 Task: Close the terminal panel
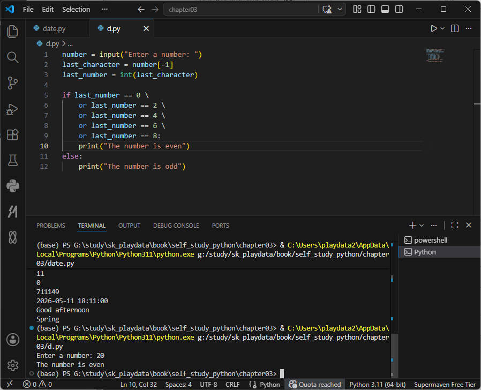(x=469, y=225)
